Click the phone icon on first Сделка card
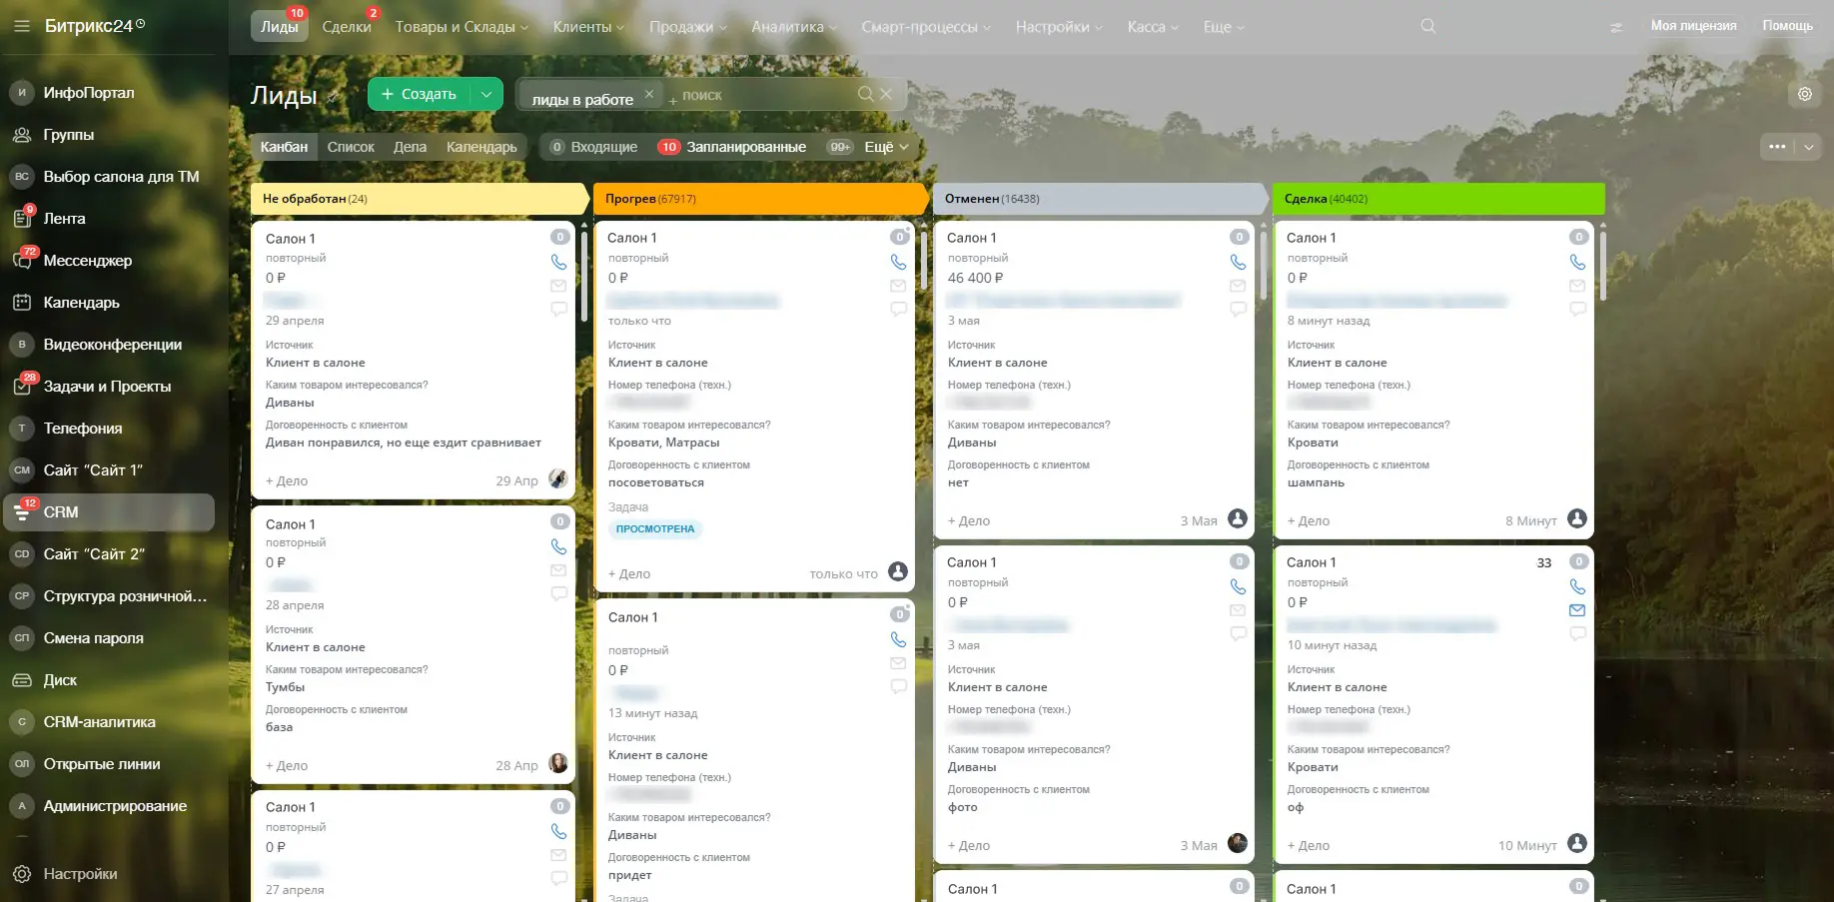The width and height of the screenshot is (1834, 902). coord(1577,262)
